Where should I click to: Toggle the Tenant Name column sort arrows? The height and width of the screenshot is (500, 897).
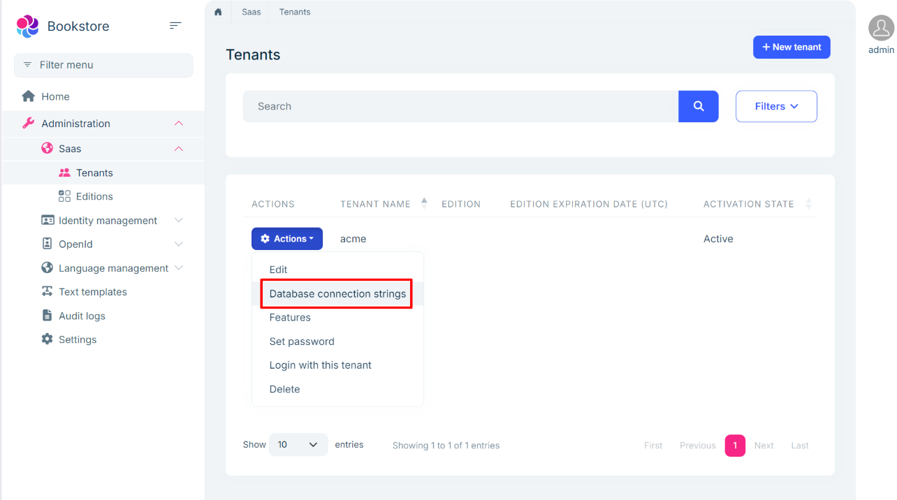[424, 203]
